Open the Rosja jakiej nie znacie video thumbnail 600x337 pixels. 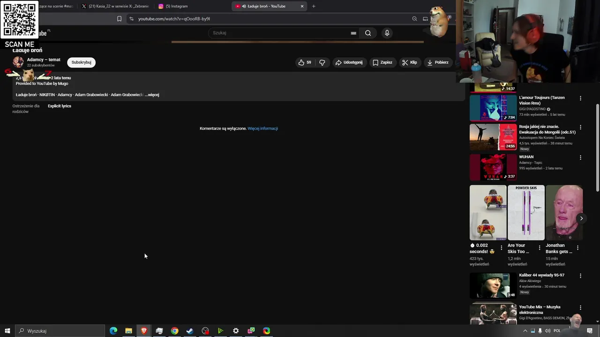pos(493,137)
